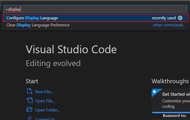Click the 'other commands' separator label
Image resolution: width=190 pixels, height=120 pixels.
click(168, 25)
